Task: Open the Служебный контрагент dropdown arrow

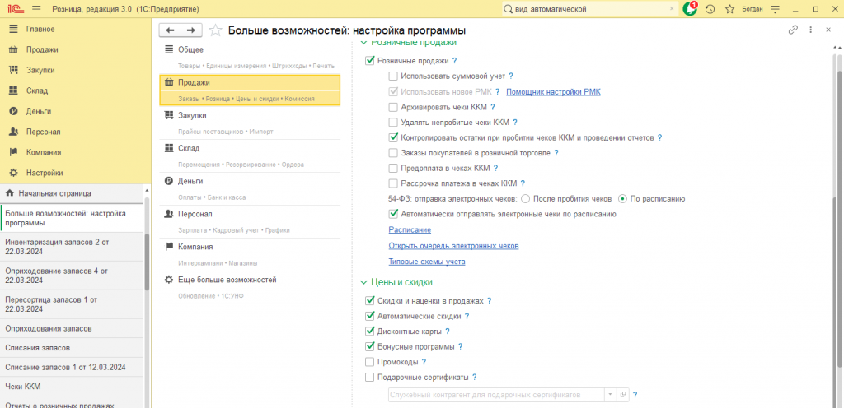Action: pos(611,395)
